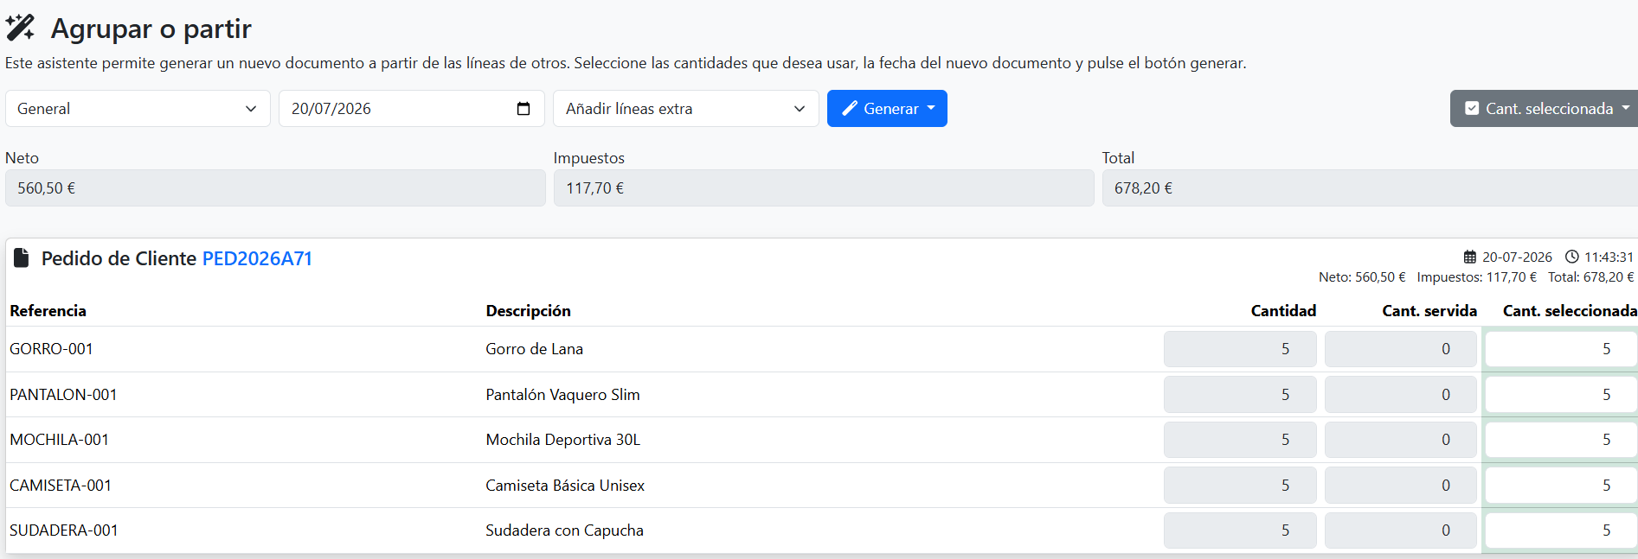Screen dimensions: 1638x559
Task: Edit selected quantity for GORRO-001
Action: [x=1561, y=349]
